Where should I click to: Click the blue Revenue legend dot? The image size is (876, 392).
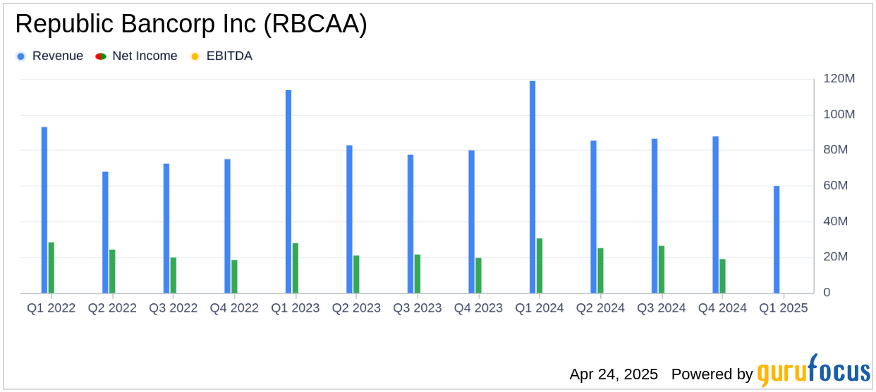pos(20,56)
